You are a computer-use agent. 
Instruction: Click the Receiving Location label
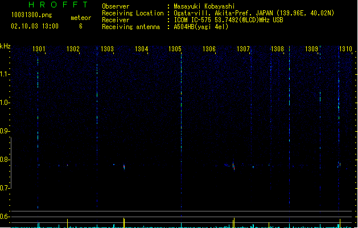133,13
